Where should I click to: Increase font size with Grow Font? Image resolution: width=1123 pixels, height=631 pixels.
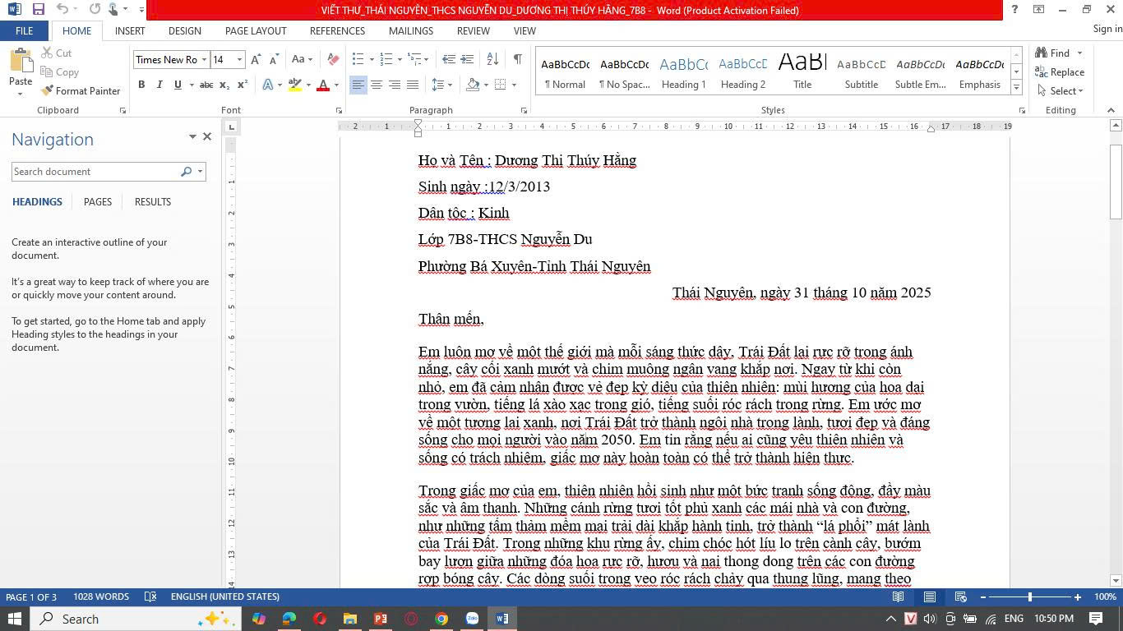tap(256, 59)
